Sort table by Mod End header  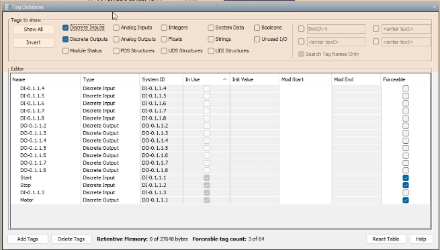pyautogui.click(x=357, y=80)
